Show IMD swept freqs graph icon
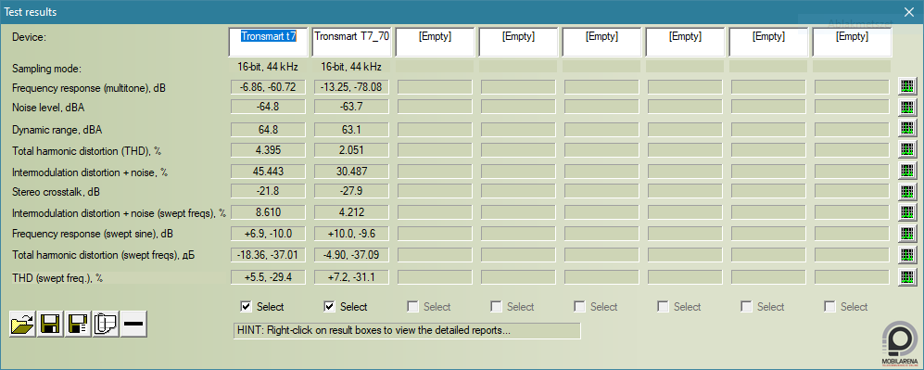Image resolution: width=924 pixels, height=370 pixels. coord(907,212)
